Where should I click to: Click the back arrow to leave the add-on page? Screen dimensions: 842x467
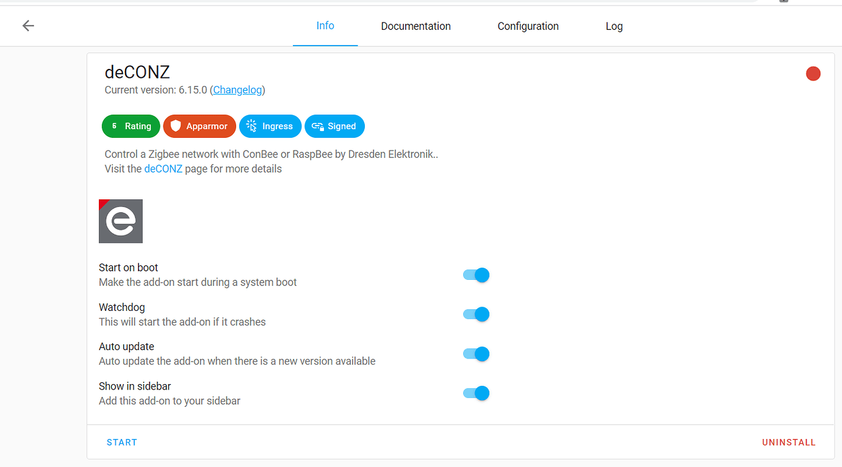(28, 26)
